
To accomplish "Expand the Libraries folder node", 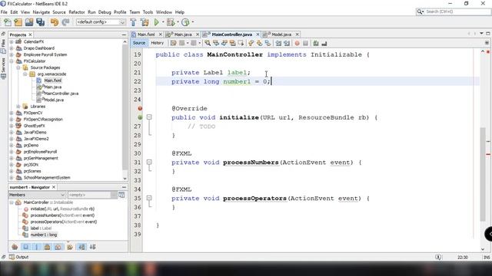I will pyautogui.click(x=18, y=107).
